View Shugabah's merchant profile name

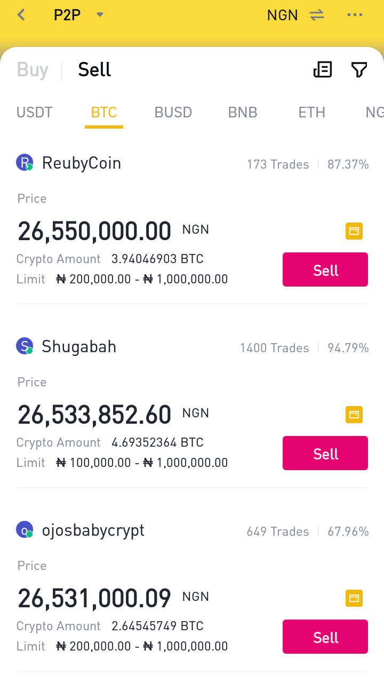(x=79, y=347)
